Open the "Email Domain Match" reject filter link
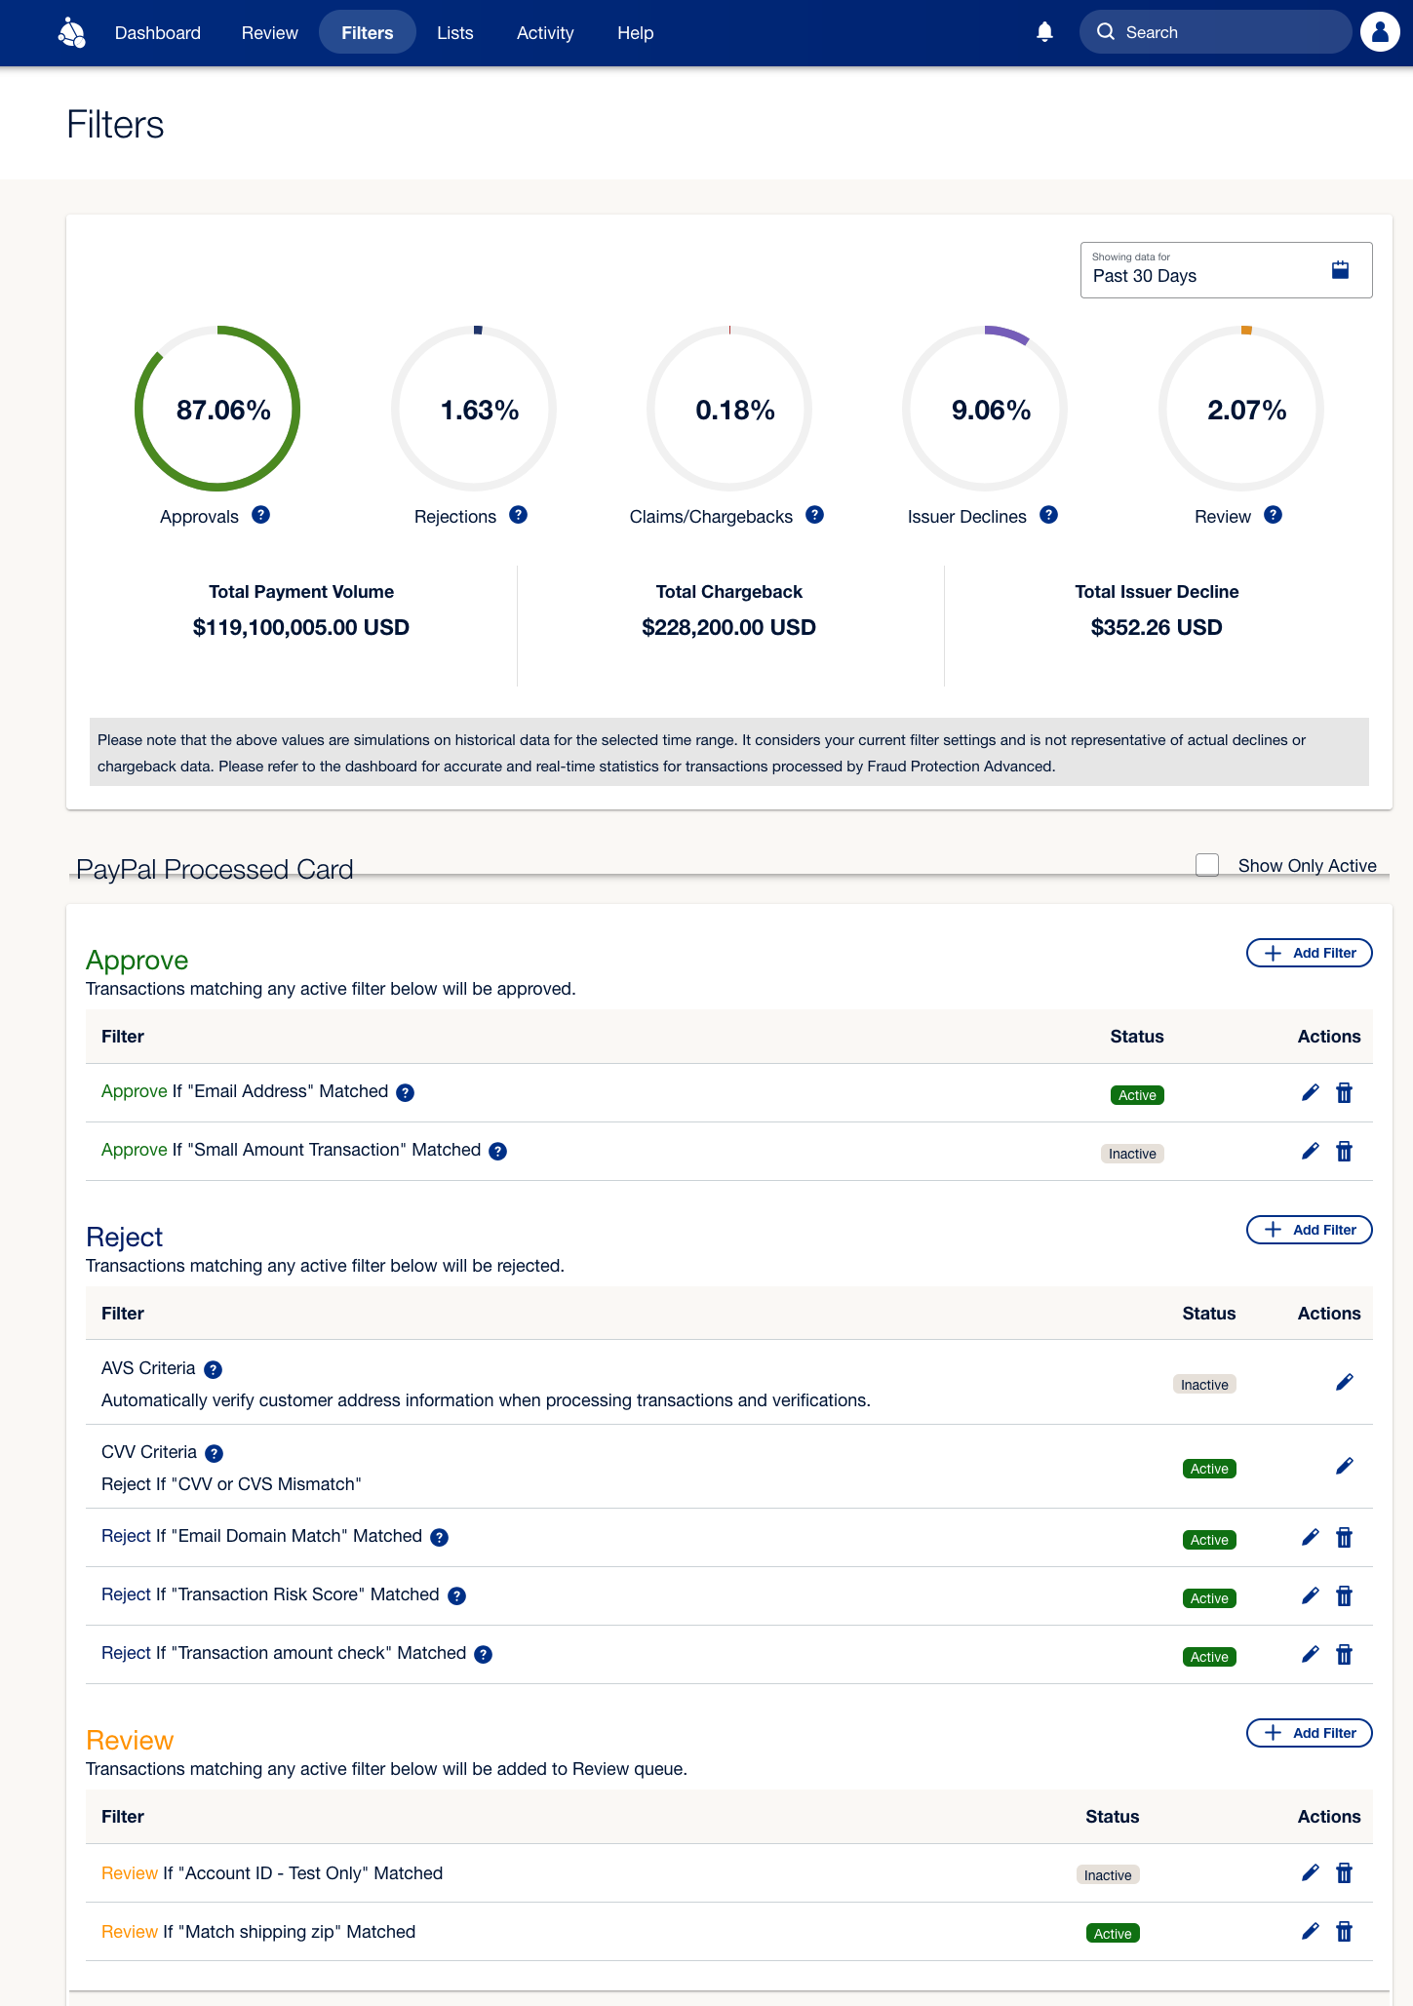Screen dimensions: 1413x2006 click(261, 1536)
